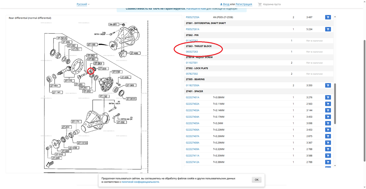Add part P00527255A to cart
The image size is (366, 189).
[x=328, y=17]
